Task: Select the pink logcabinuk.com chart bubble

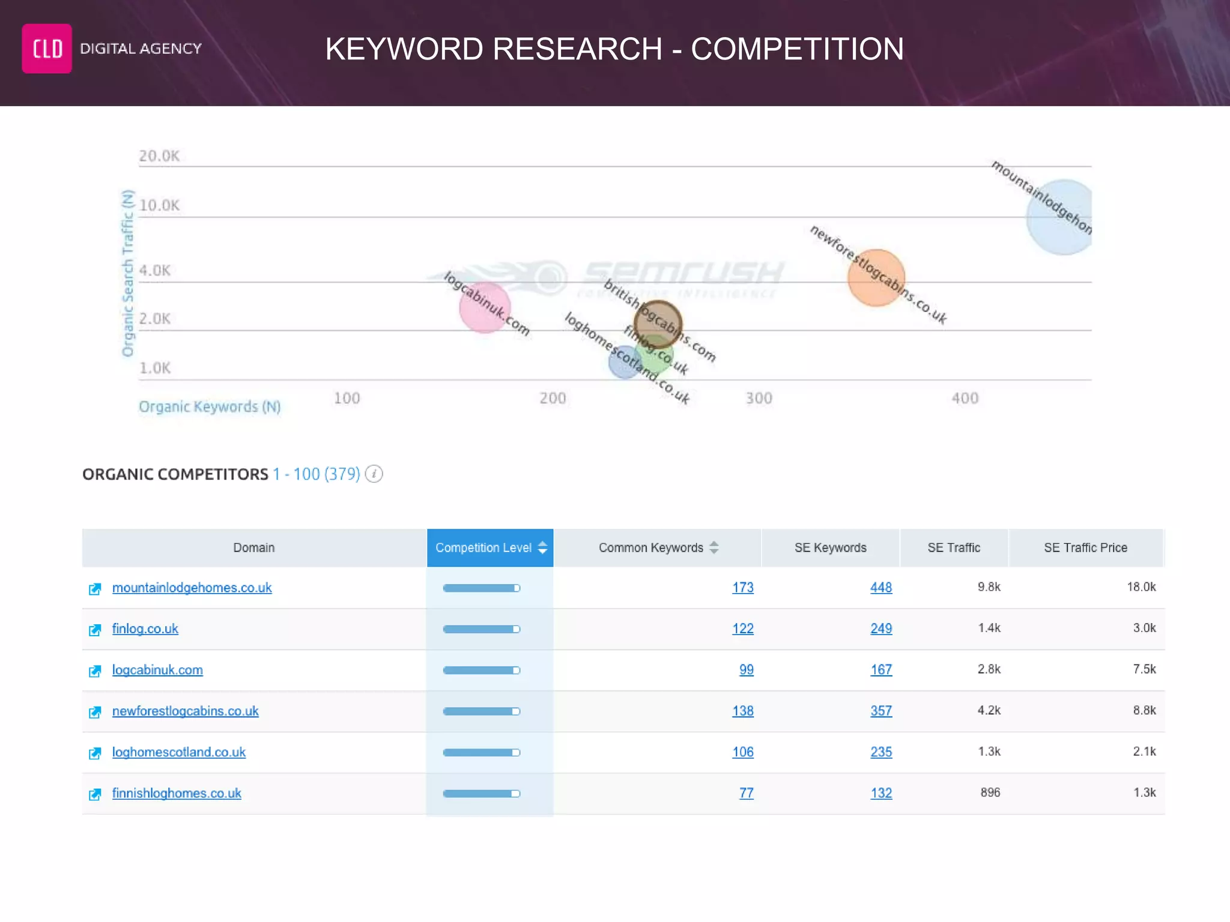Action: point(485,307)
